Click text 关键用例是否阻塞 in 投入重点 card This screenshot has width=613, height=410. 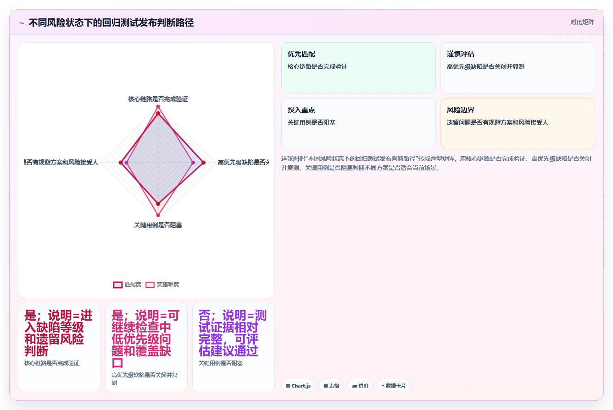click(x=312, y=122)
